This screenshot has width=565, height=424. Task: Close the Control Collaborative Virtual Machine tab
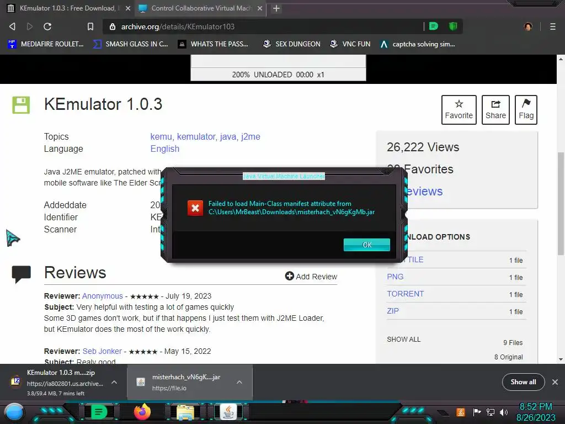point(260,8)
